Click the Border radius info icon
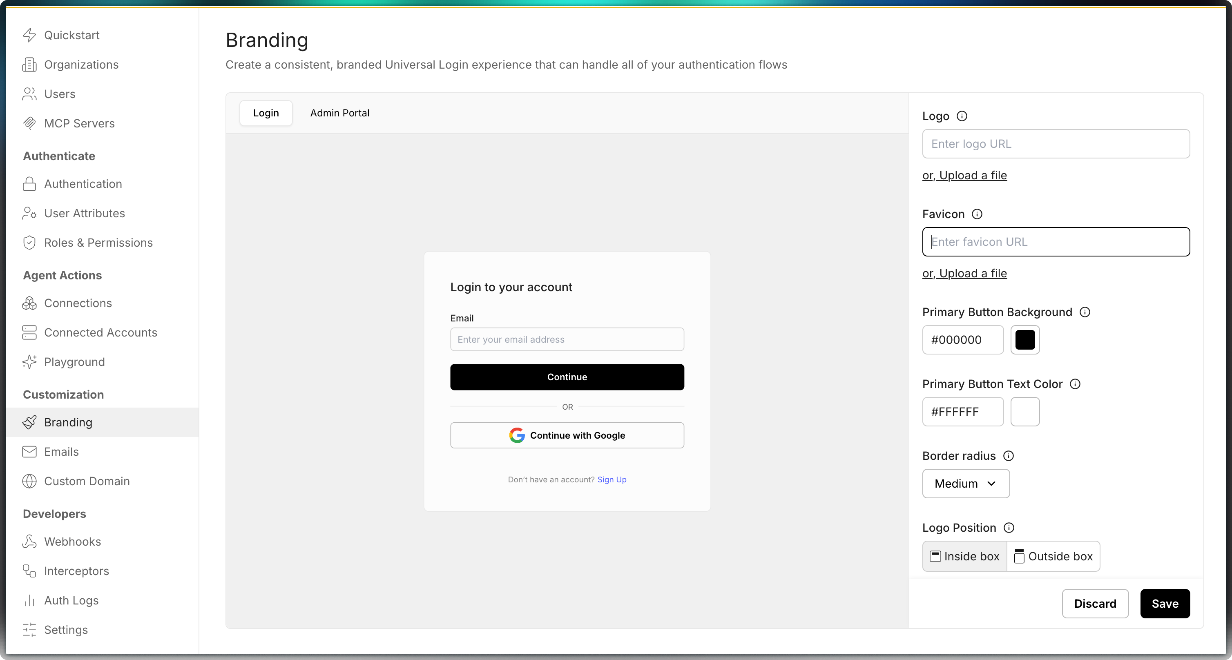This screenshot has width=1232, height=660. 1008,456
